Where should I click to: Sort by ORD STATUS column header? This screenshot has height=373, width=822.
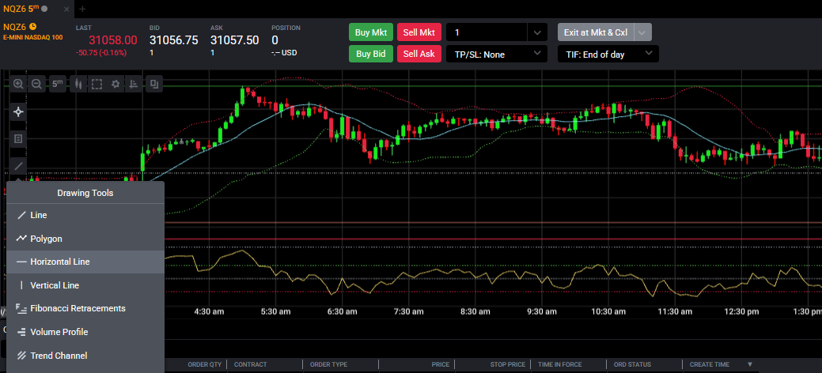coord(632,364)
